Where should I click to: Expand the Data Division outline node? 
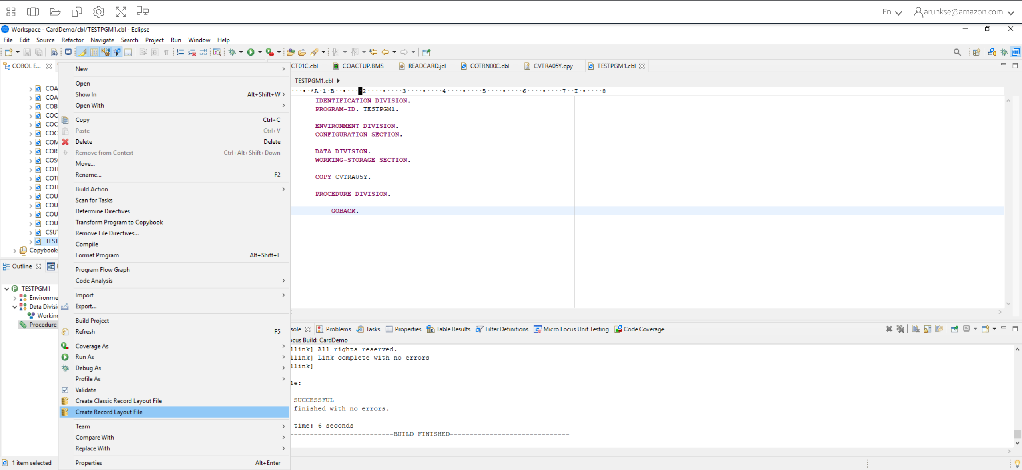(x=14, y=307)
